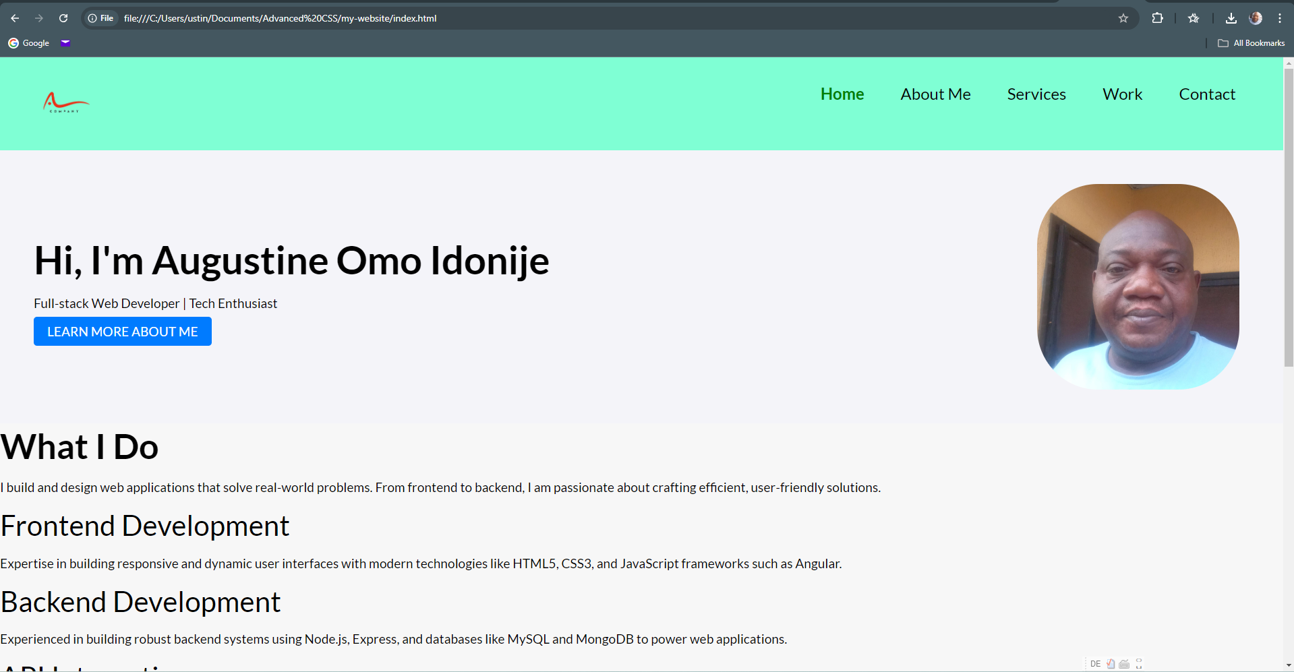Click the language bar options icon
This screenshot has height=672, width=1294.
point(1139,664)
